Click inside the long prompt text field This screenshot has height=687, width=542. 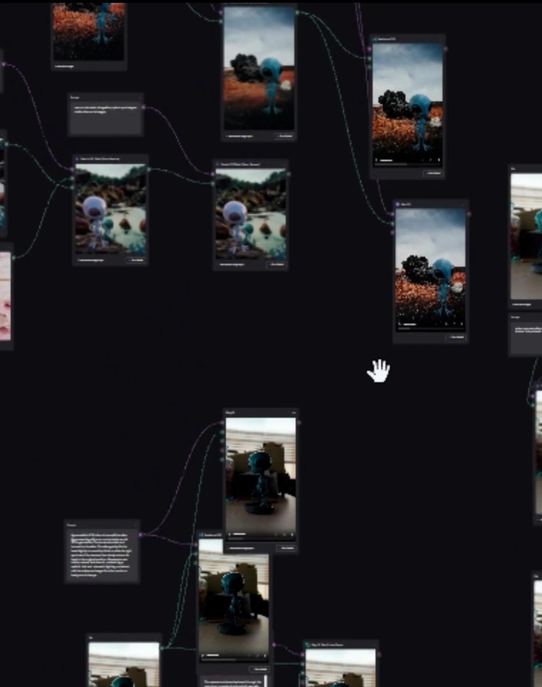pyautogui.click(x=102, y=555)
